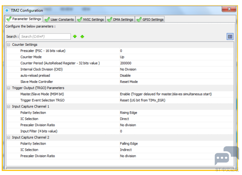The width and height of the screenshot is (242, 175).
Task: Select Channel 2 Prescaler Division Ratio label
Action: [38, 156]
